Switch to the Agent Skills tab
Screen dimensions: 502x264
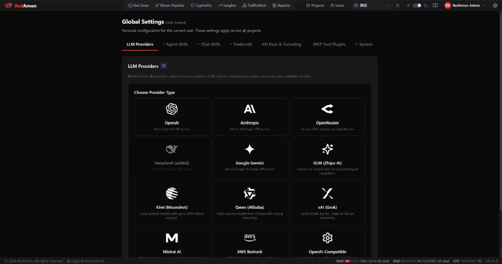point(175,44)
